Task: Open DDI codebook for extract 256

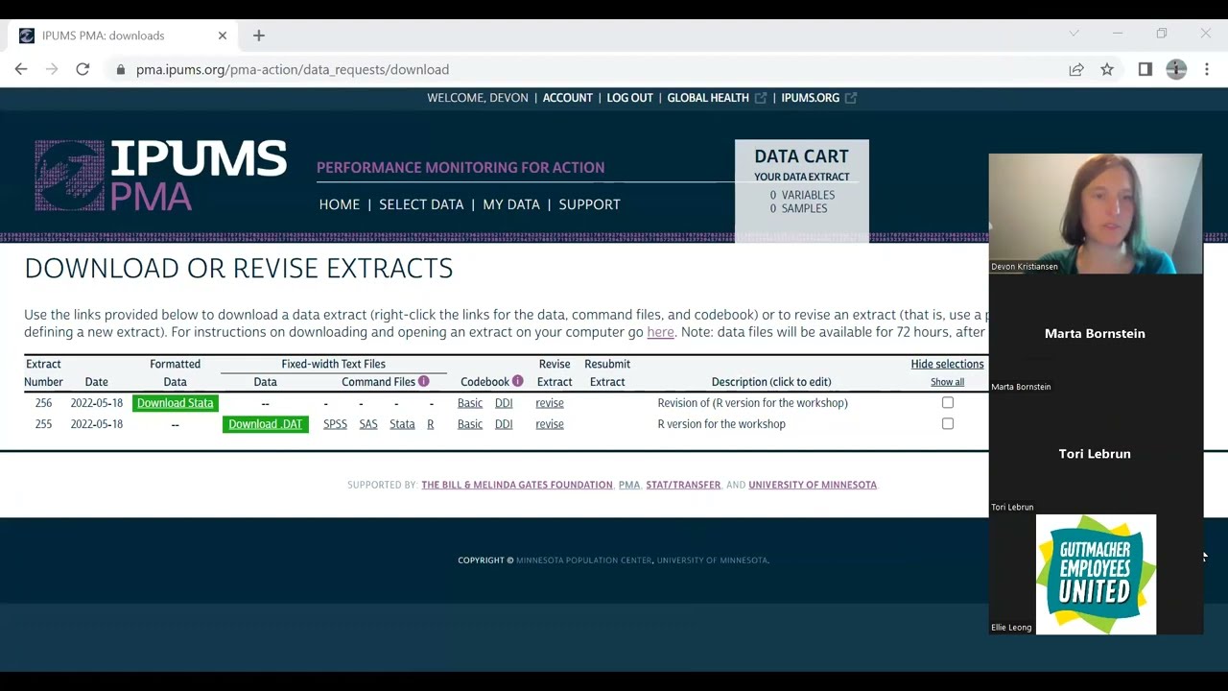Action: (504, 403)
